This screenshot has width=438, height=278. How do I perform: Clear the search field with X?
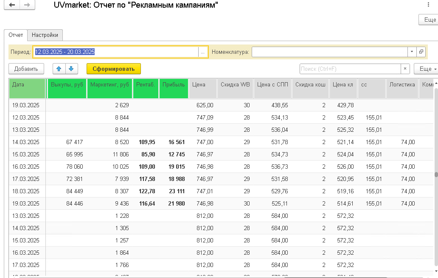point(405,69)
